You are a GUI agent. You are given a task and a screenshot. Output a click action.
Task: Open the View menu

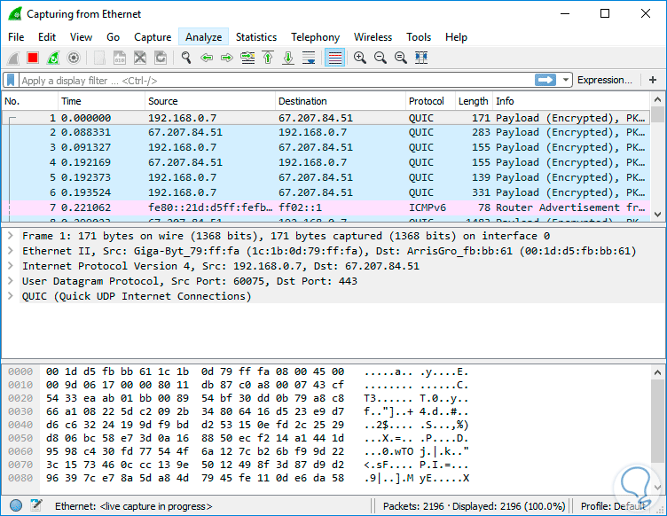tap(81, 37)
